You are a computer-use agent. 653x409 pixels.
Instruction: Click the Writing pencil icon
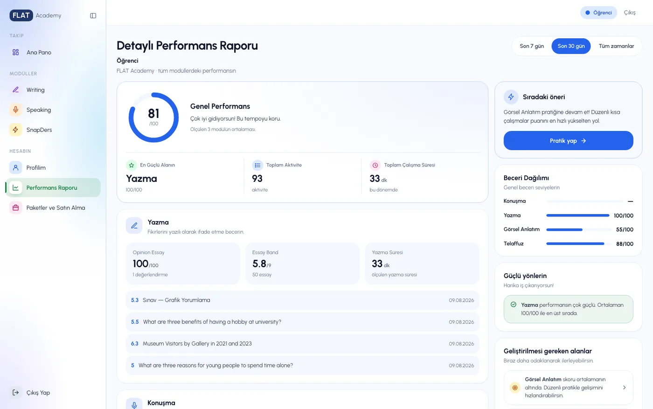(15, 90)
